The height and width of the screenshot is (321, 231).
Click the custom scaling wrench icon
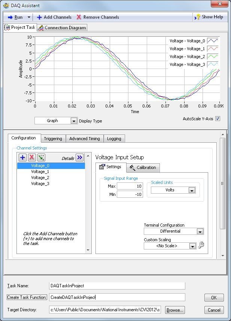pos(201,246)
